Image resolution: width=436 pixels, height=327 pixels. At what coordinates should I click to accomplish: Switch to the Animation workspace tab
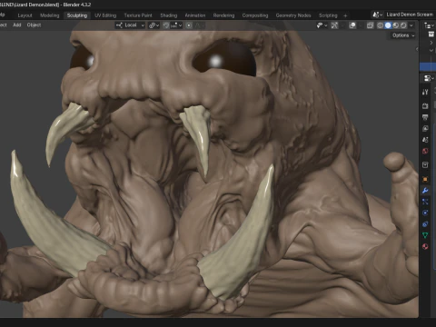(195, 15)
